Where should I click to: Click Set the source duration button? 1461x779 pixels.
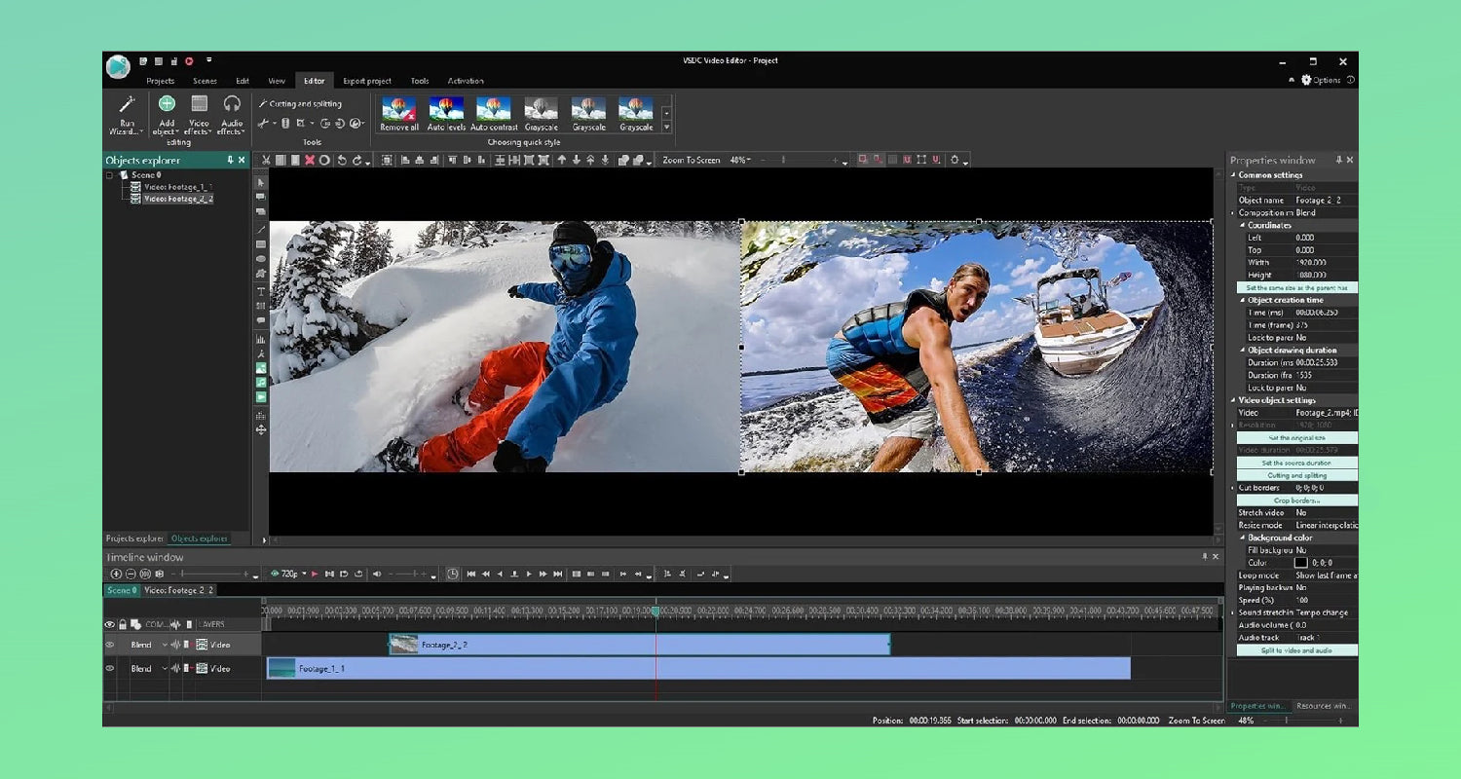click(1296, 463)
